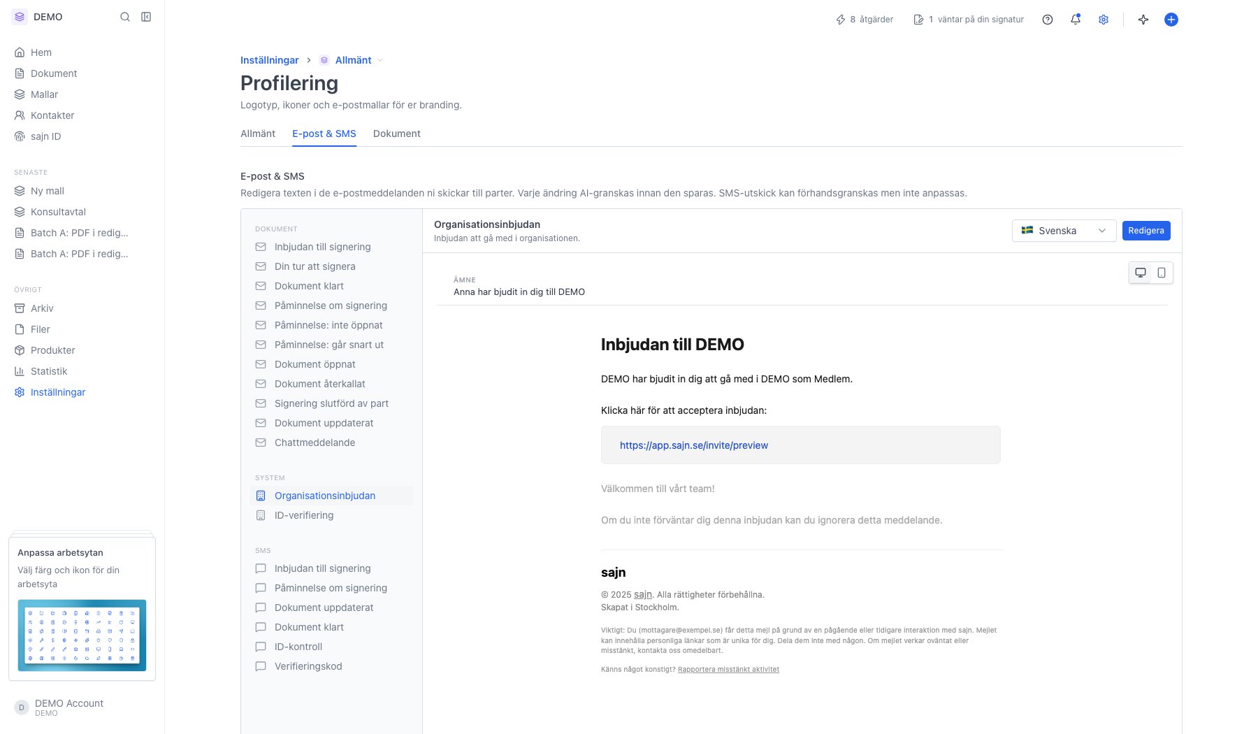Switch to the Allmänt tab
This screenshot has height=734, width=1258.
[258, 134]
